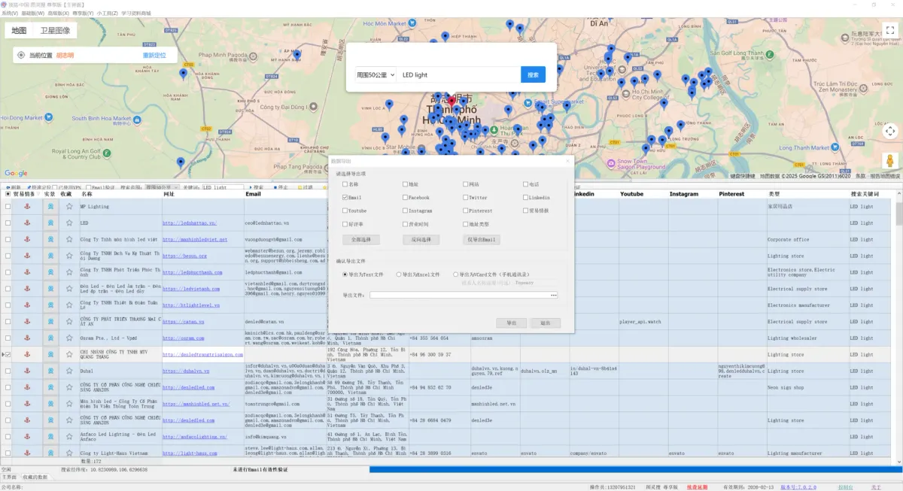The width and height of the screenshot is (903, 491).
Task: Click the 过滤 filter toolbar button
Action: point(305,187)
